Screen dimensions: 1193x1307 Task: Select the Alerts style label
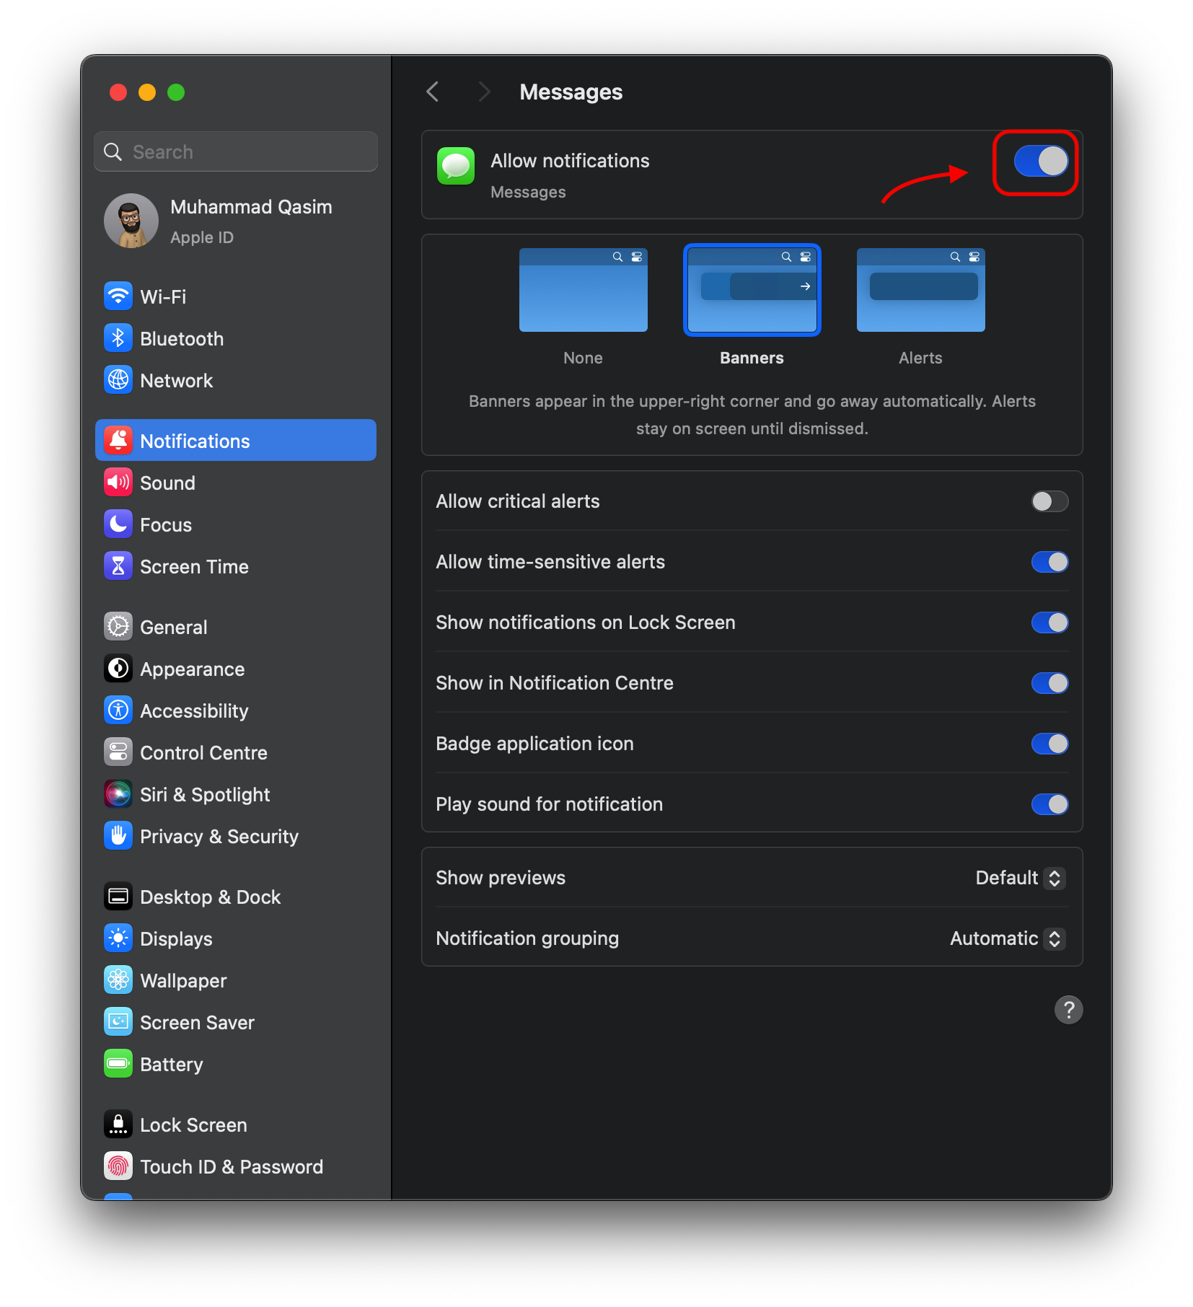[920, 358]
